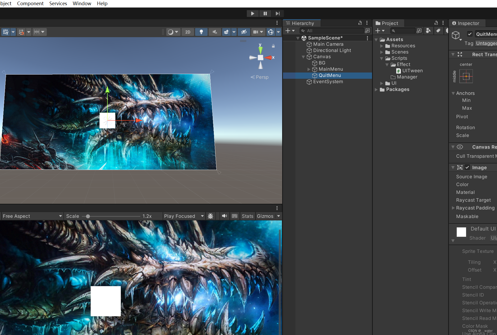Toggle scene audio mute icon
This screenshot has width=497, height=335.
215,32
